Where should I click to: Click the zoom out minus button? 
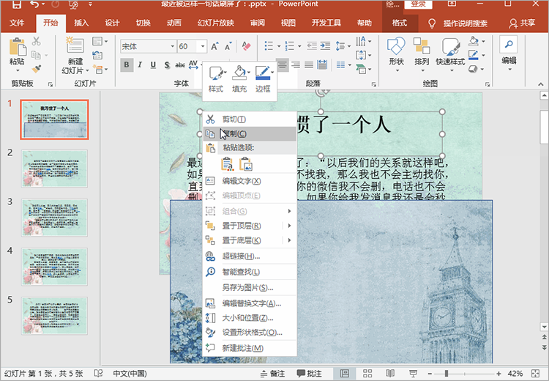(x=430, y=373)
